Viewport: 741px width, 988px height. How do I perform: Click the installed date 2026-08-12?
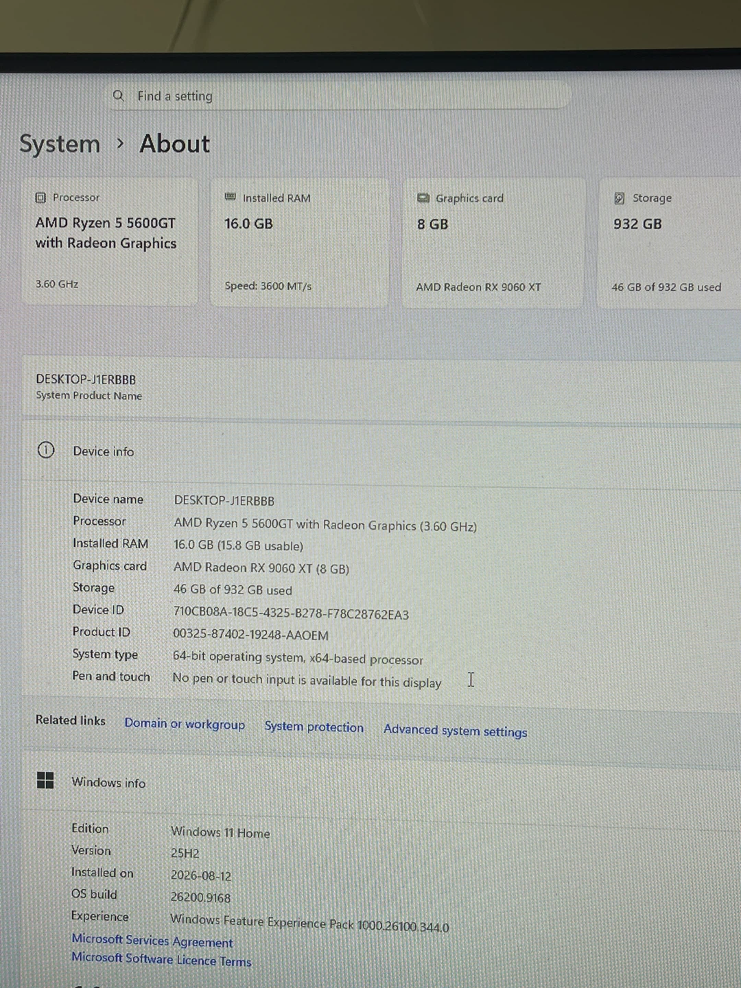pos(201,875)
